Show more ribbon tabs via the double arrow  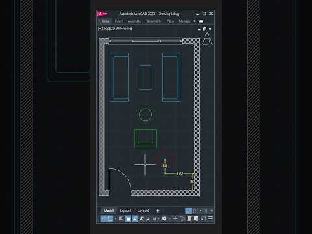[195, 21]
